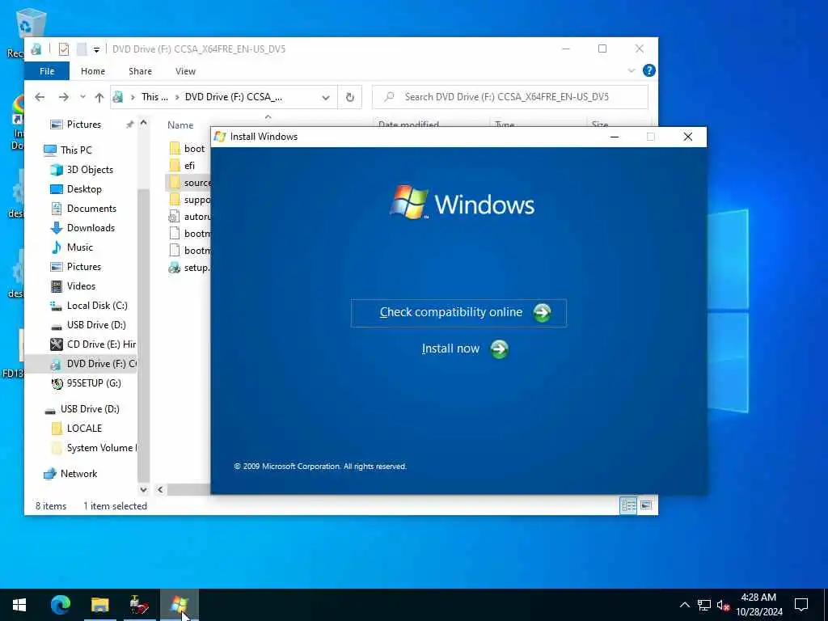The width and height of the screenshot is (828, 621).
Task: Go forward in File Explorer
Action: [x=63, y=97]
